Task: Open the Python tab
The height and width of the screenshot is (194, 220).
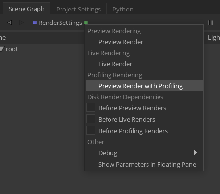Action: click(123, 9)
